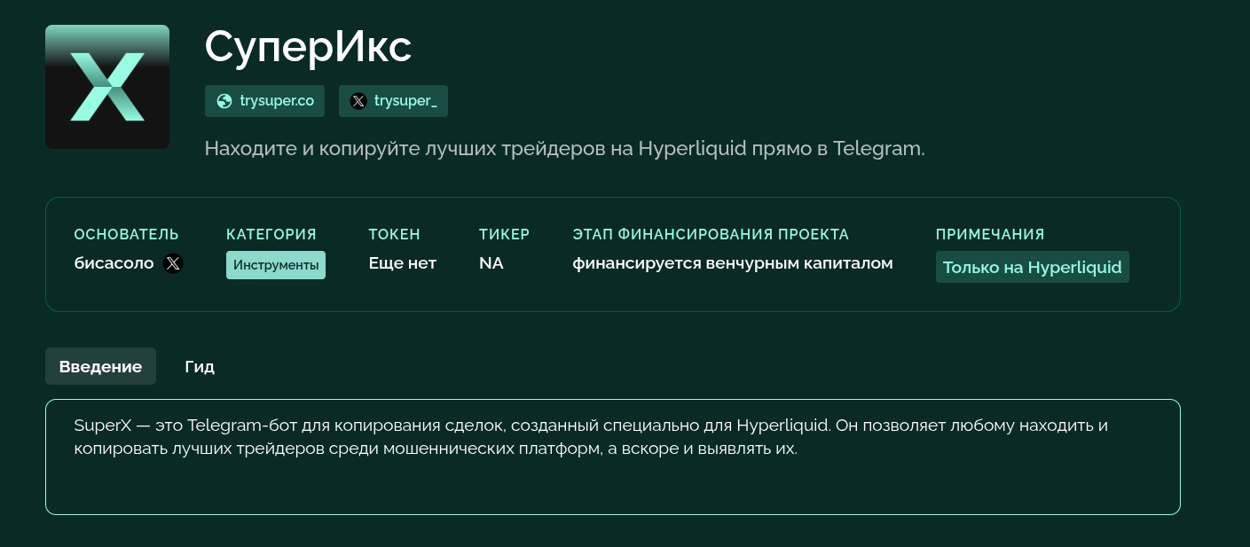Image resolution: width=1250 pixels, height=547 pixels.
Task: Click the tagline starting with Находите и копируйте
Action: (564, 148)
